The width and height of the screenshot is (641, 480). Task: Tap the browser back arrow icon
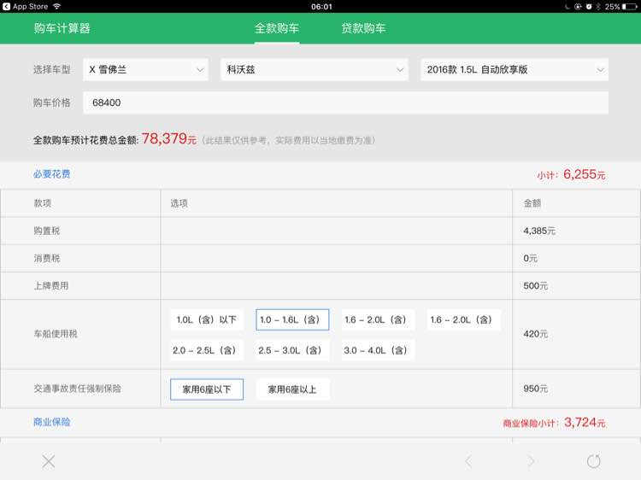click(468, 461)
